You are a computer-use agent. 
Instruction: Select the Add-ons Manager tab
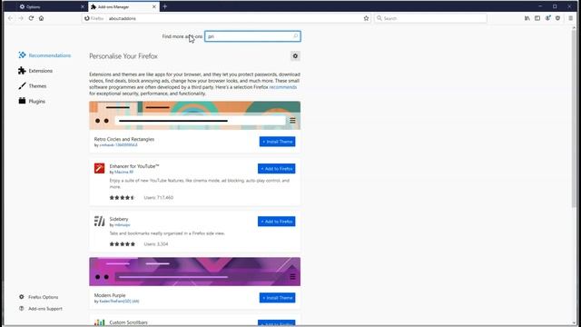(x=123, y=6)
